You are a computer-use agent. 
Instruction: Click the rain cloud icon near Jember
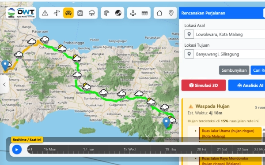tap(121, 94)
